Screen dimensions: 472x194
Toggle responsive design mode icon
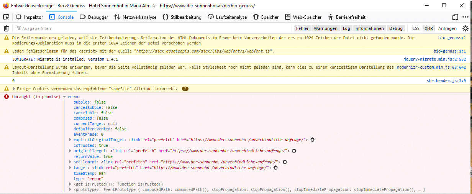pyautogui.click(x=455, y=17)
